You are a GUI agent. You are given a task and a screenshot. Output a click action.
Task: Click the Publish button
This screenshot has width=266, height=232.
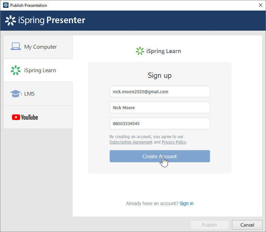pos(209,225)
